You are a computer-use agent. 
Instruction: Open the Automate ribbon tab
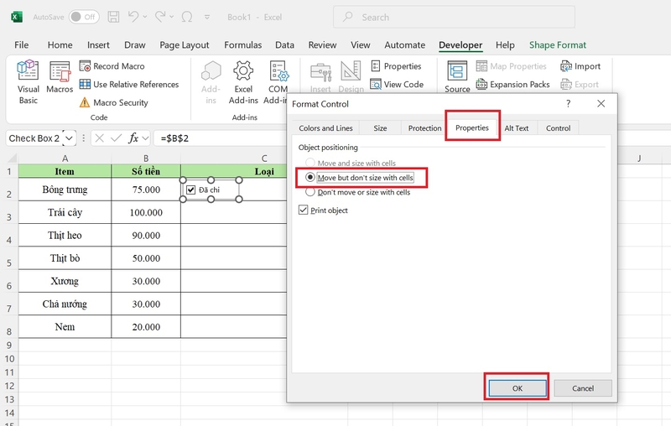pos(405,45)
